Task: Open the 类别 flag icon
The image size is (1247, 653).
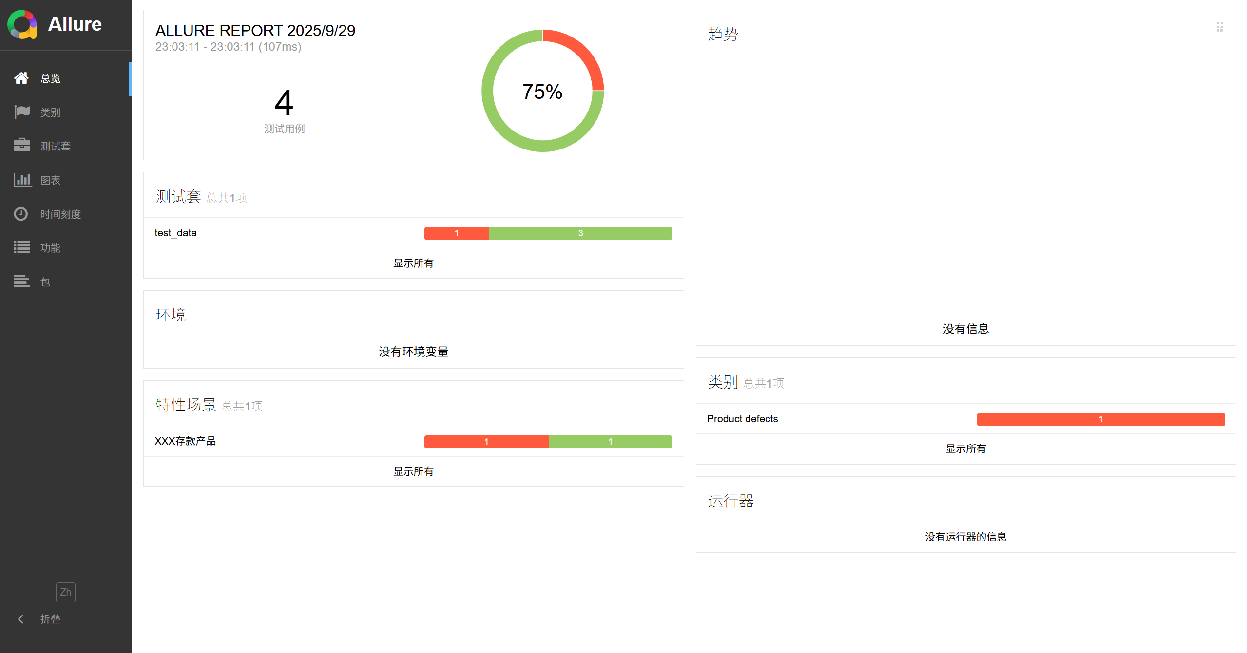Action: [21, 112]
